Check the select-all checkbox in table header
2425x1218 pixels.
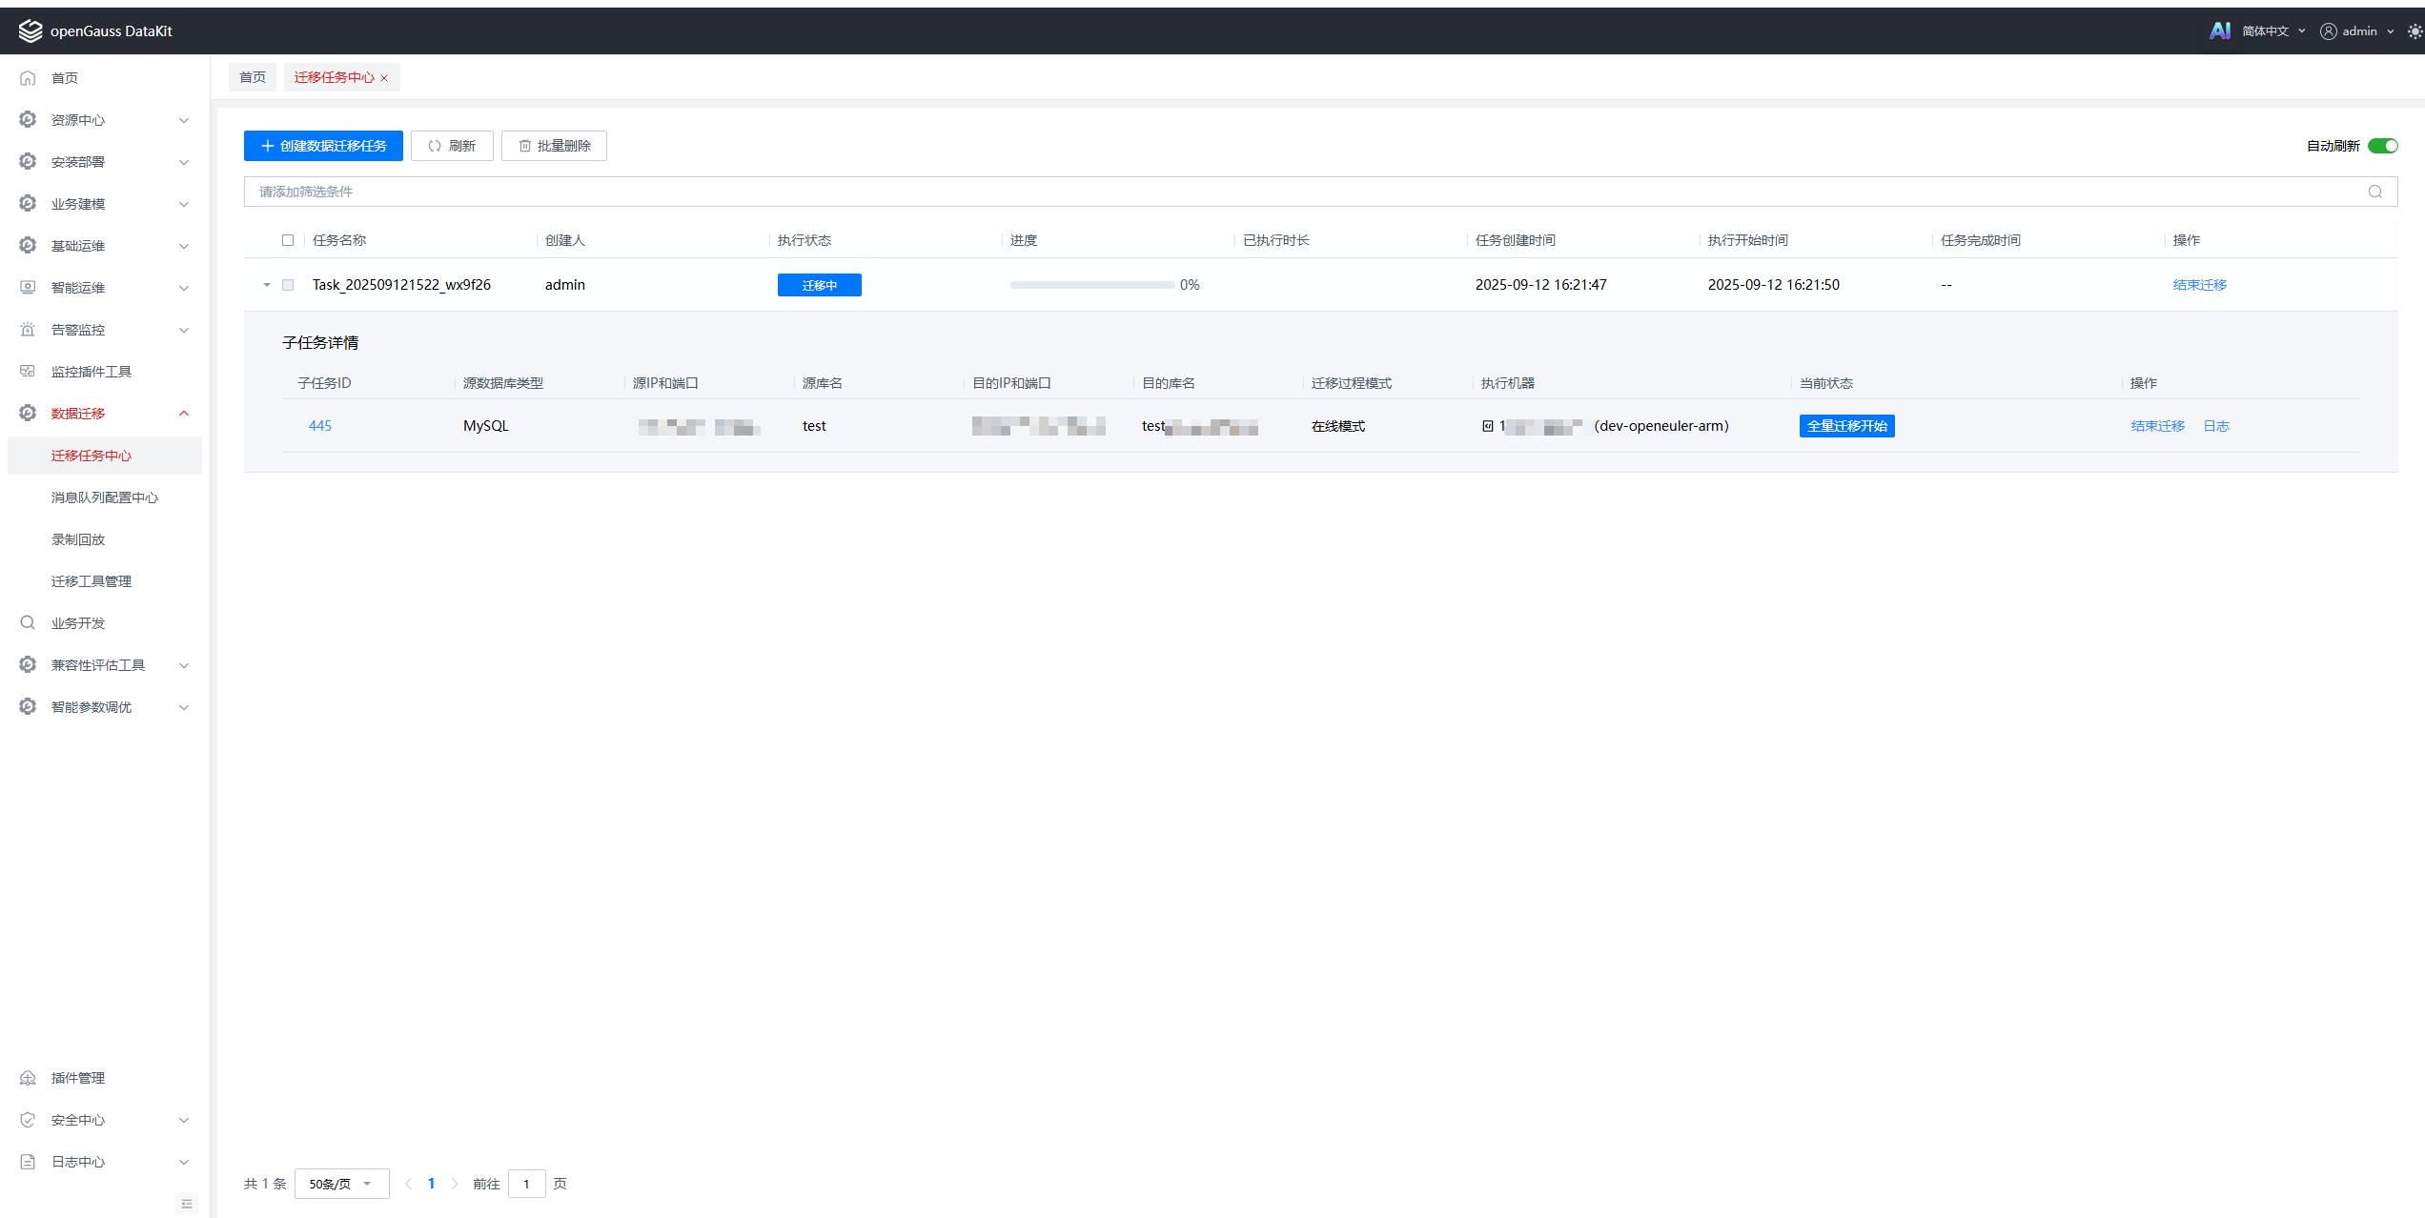click(288, 240)
